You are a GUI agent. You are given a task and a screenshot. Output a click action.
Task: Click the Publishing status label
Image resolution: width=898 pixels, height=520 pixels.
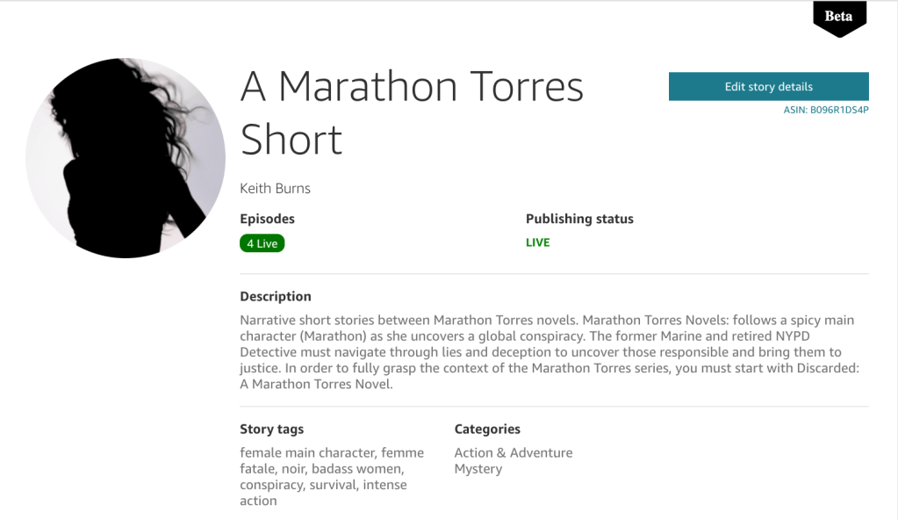click(x=579, y=219)
